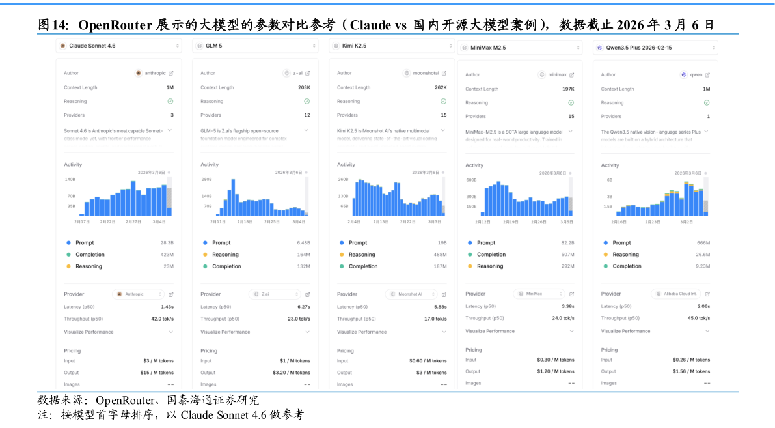Image resolution: width=775 pixels, height=428 pixels.
Task: Toggle Reasoning series in Kimi K2.5 legend
Action: click(x=362, y=255)
